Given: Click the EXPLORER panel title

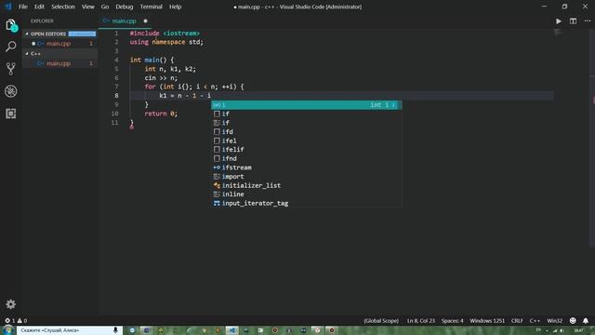Looking at the screenshot, I should tap(42, 20).
